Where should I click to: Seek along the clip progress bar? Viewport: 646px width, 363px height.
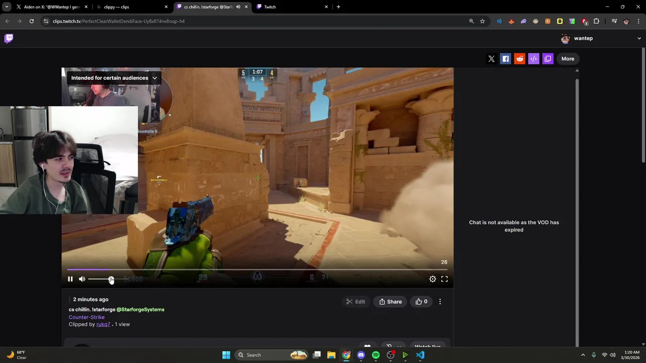coord(257,270)
